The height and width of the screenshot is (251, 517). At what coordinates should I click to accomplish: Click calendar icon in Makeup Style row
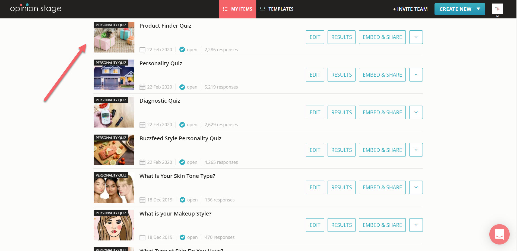click(x=142, y=237)
